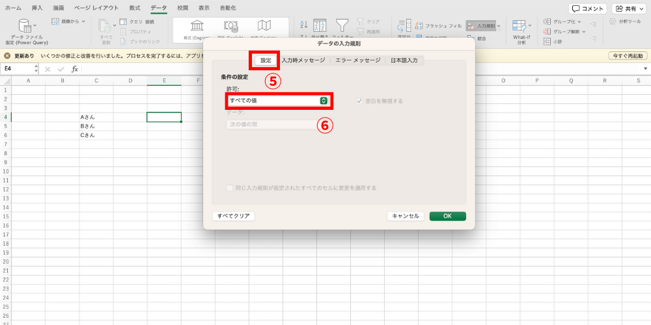Screen dimensions: 651x325
Task: Select column D header
Action: point(130,81)
